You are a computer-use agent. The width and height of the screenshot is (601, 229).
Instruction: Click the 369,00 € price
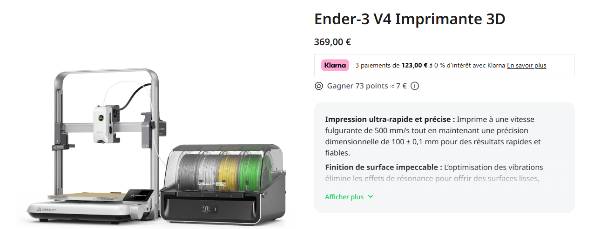tap(332, 42)
